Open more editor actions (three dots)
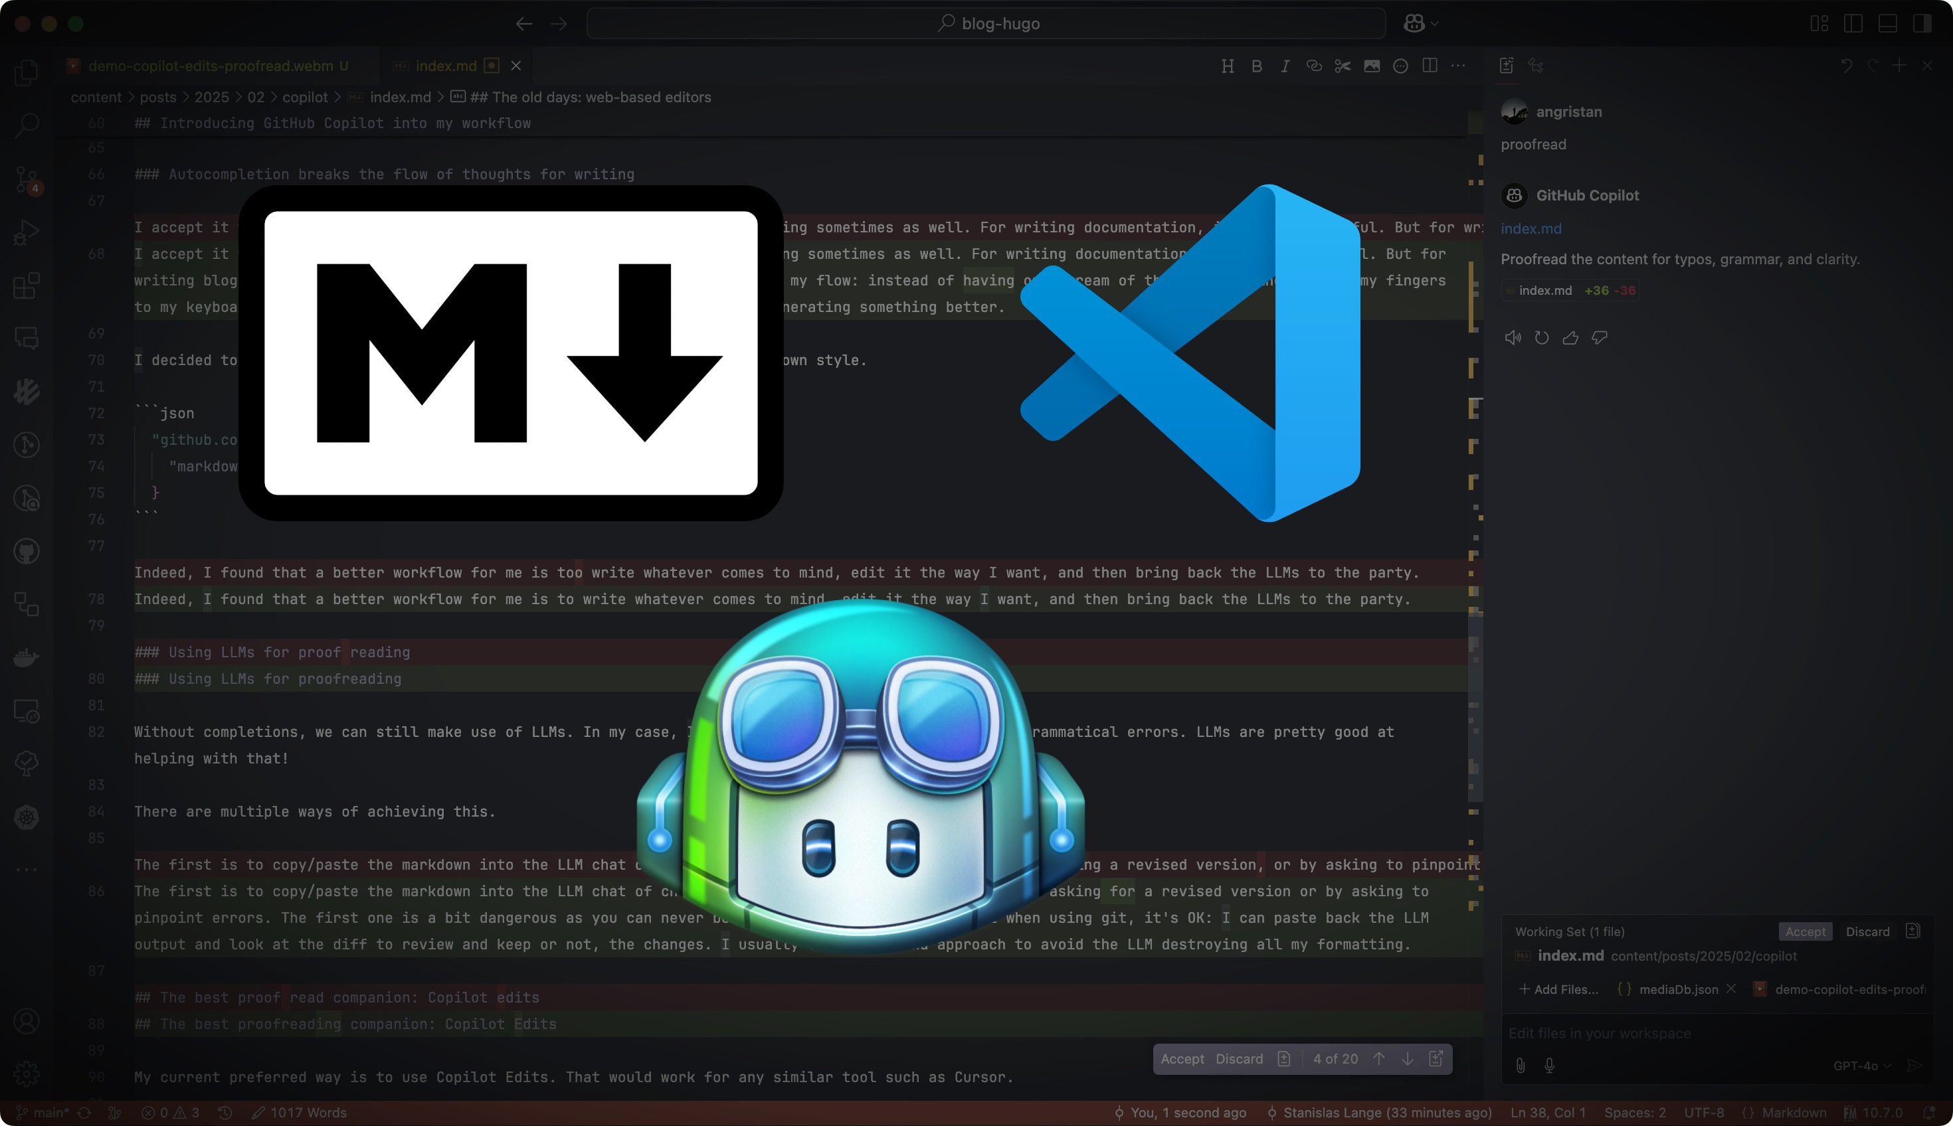 point(1459,66)
